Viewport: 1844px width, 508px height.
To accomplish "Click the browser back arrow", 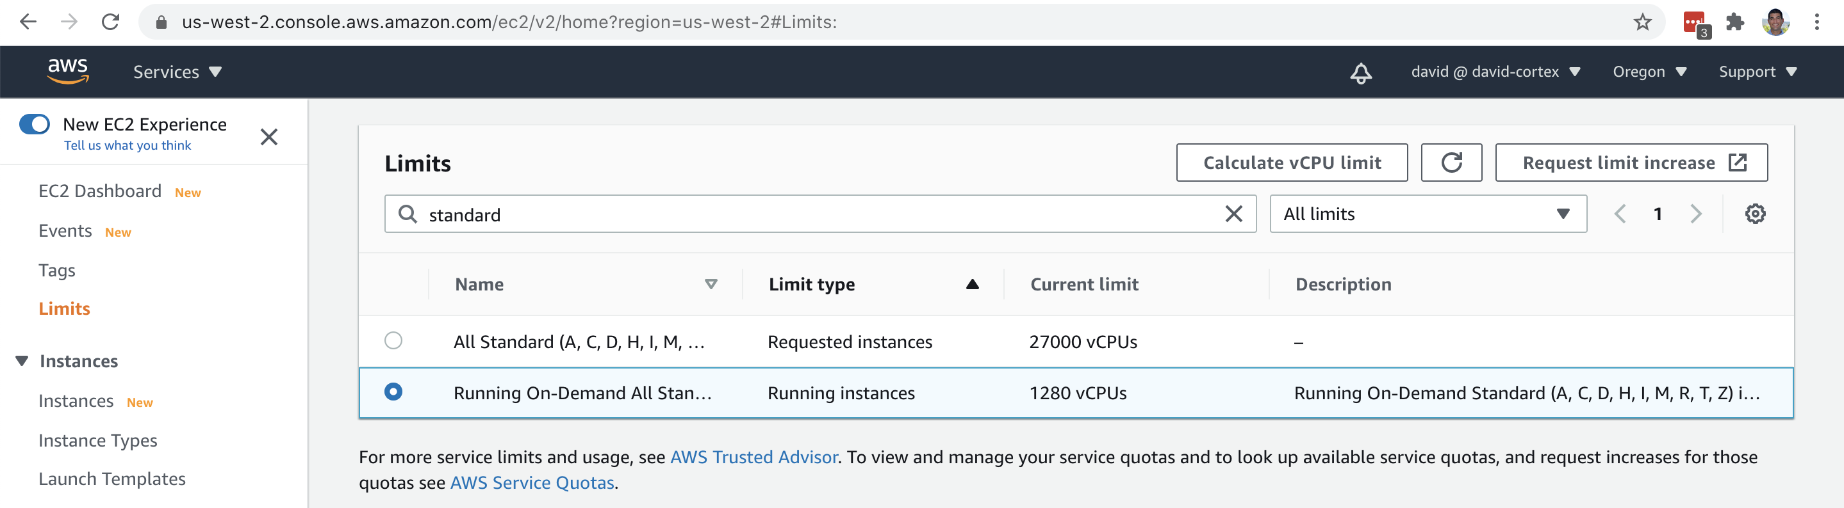I will pyautogui.click(x=29, y=22).
